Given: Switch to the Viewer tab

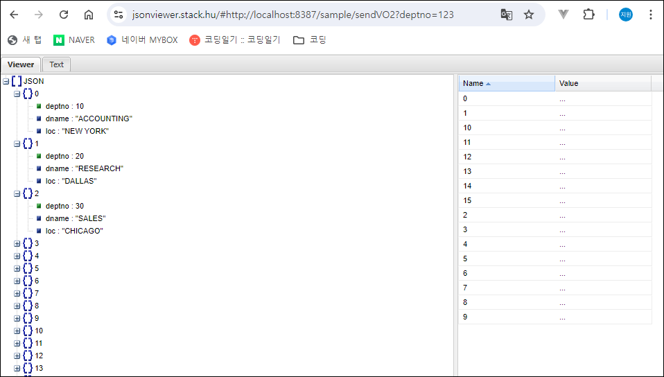Looking at the screenshot, I should tap(21, 64).
